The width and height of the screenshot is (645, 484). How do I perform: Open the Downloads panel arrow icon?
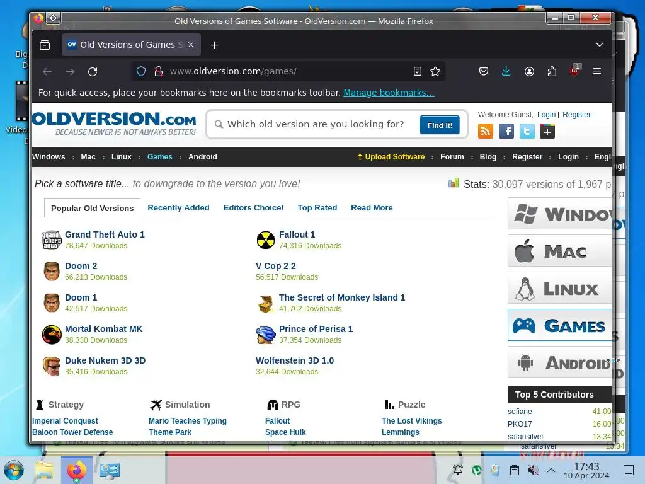[506, 72]
